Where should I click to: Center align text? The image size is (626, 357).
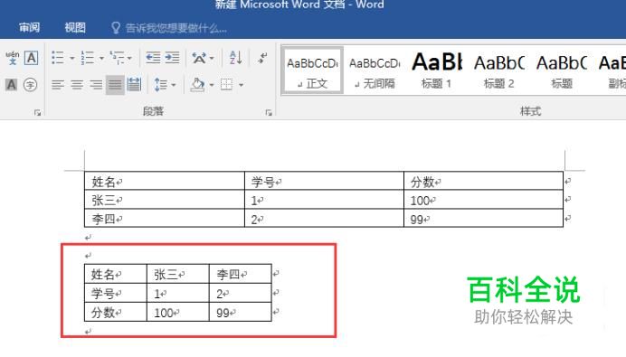click(77, 85)
